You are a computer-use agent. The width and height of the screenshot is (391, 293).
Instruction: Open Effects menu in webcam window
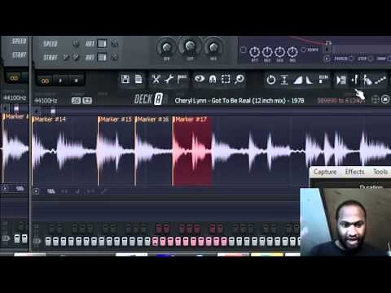click(x=354, y=172)
